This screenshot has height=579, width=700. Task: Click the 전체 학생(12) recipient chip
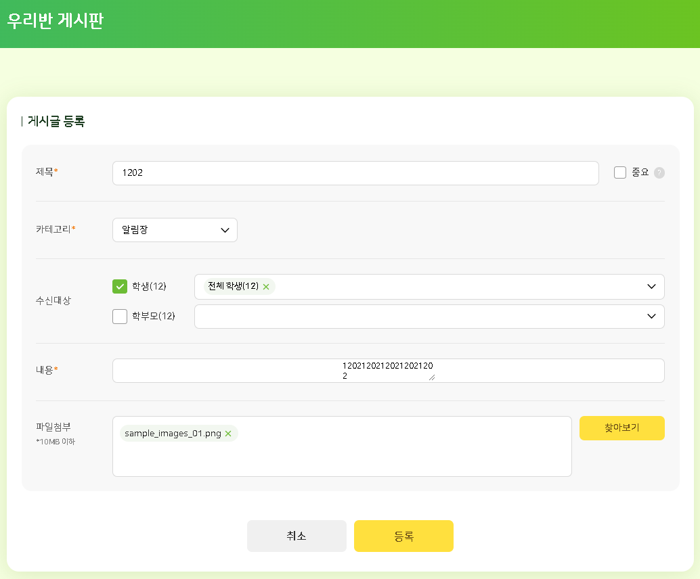(x=233, y=287)
